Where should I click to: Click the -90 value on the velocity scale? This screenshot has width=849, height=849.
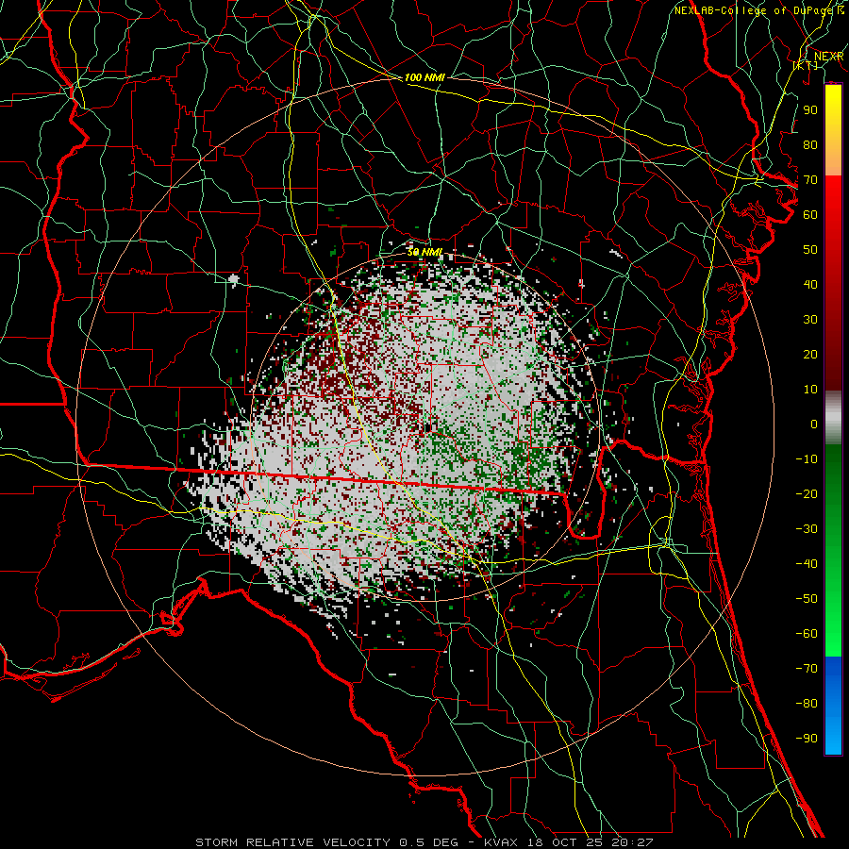(x=807, y=739)
